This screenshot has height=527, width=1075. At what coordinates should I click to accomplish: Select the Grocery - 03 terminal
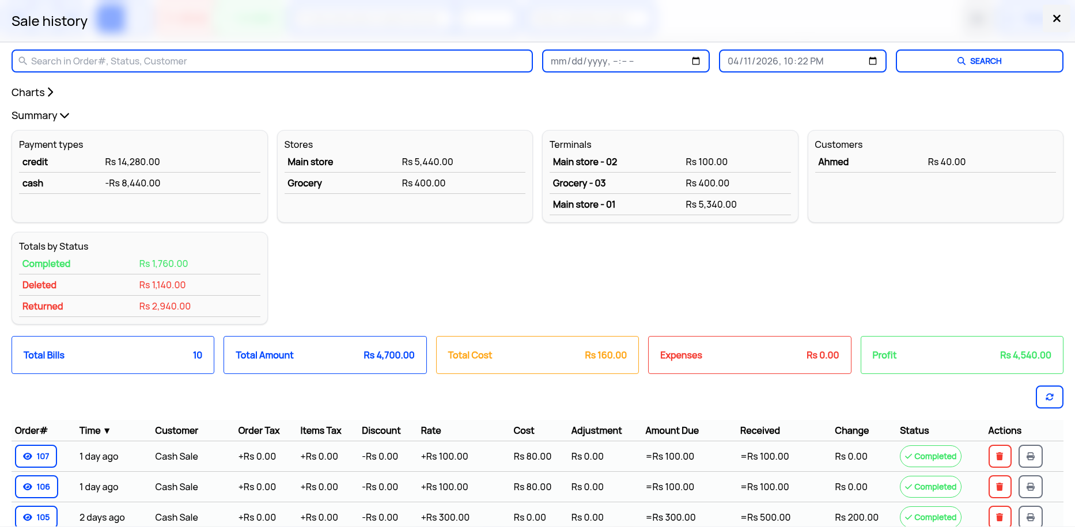click(x=670, y=184)
